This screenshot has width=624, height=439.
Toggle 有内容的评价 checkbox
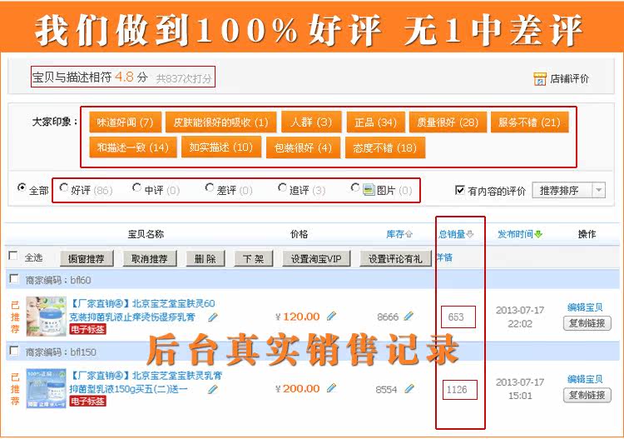pyautogui.click(x=459, y=190)
